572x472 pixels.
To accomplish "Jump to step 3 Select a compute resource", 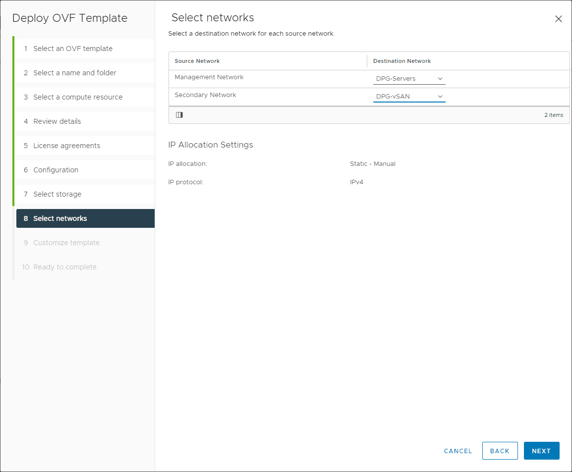I will click(x=78, y=97).
